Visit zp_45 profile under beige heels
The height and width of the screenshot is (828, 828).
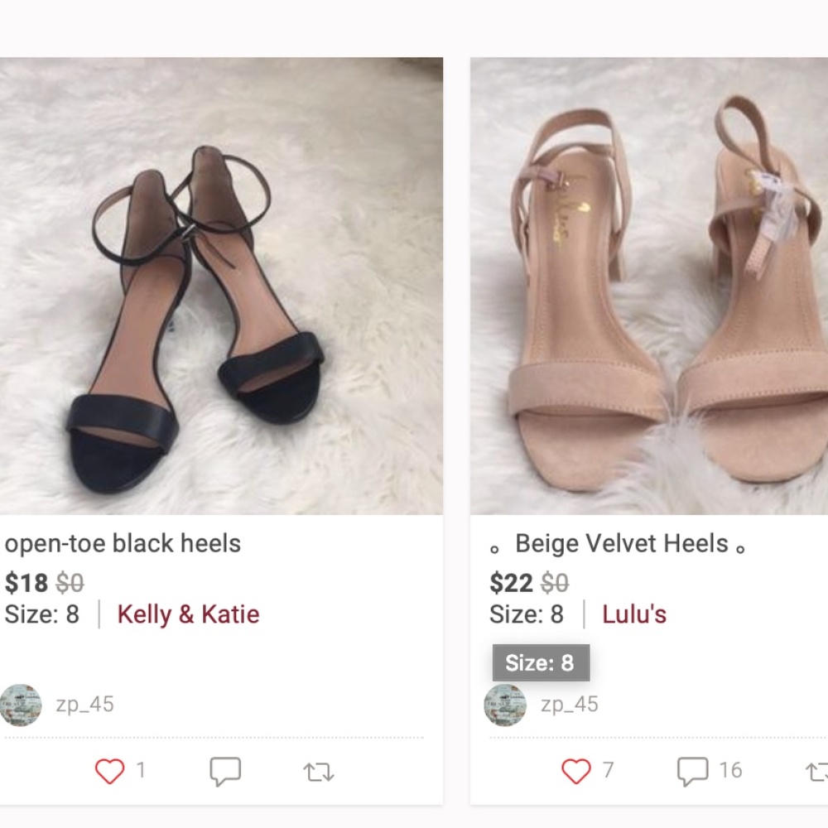[x=570, y=705]
